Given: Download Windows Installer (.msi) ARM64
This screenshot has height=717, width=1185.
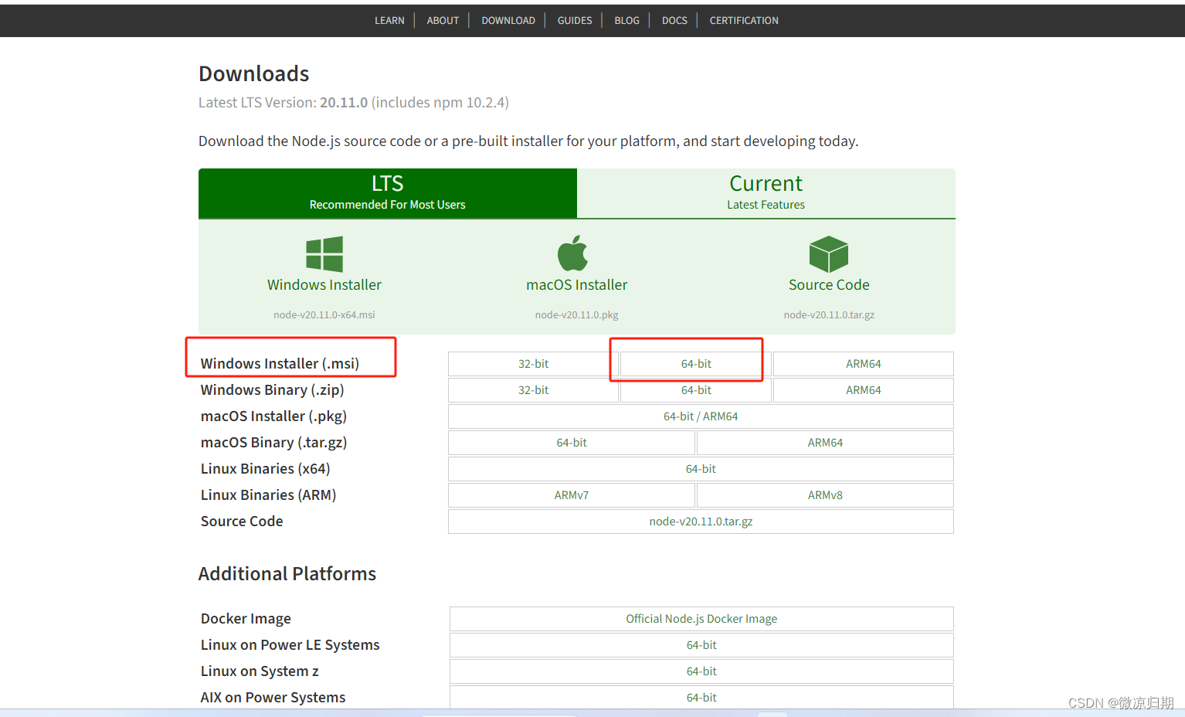Looking at the screenshot, I should click(864, 364).
